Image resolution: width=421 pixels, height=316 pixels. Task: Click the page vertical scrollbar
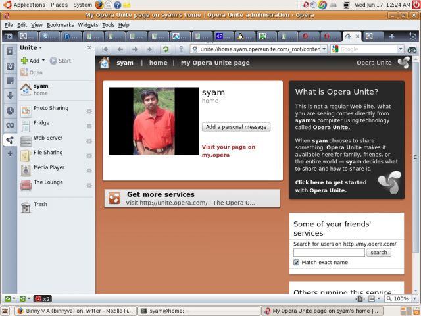(416, 157)
